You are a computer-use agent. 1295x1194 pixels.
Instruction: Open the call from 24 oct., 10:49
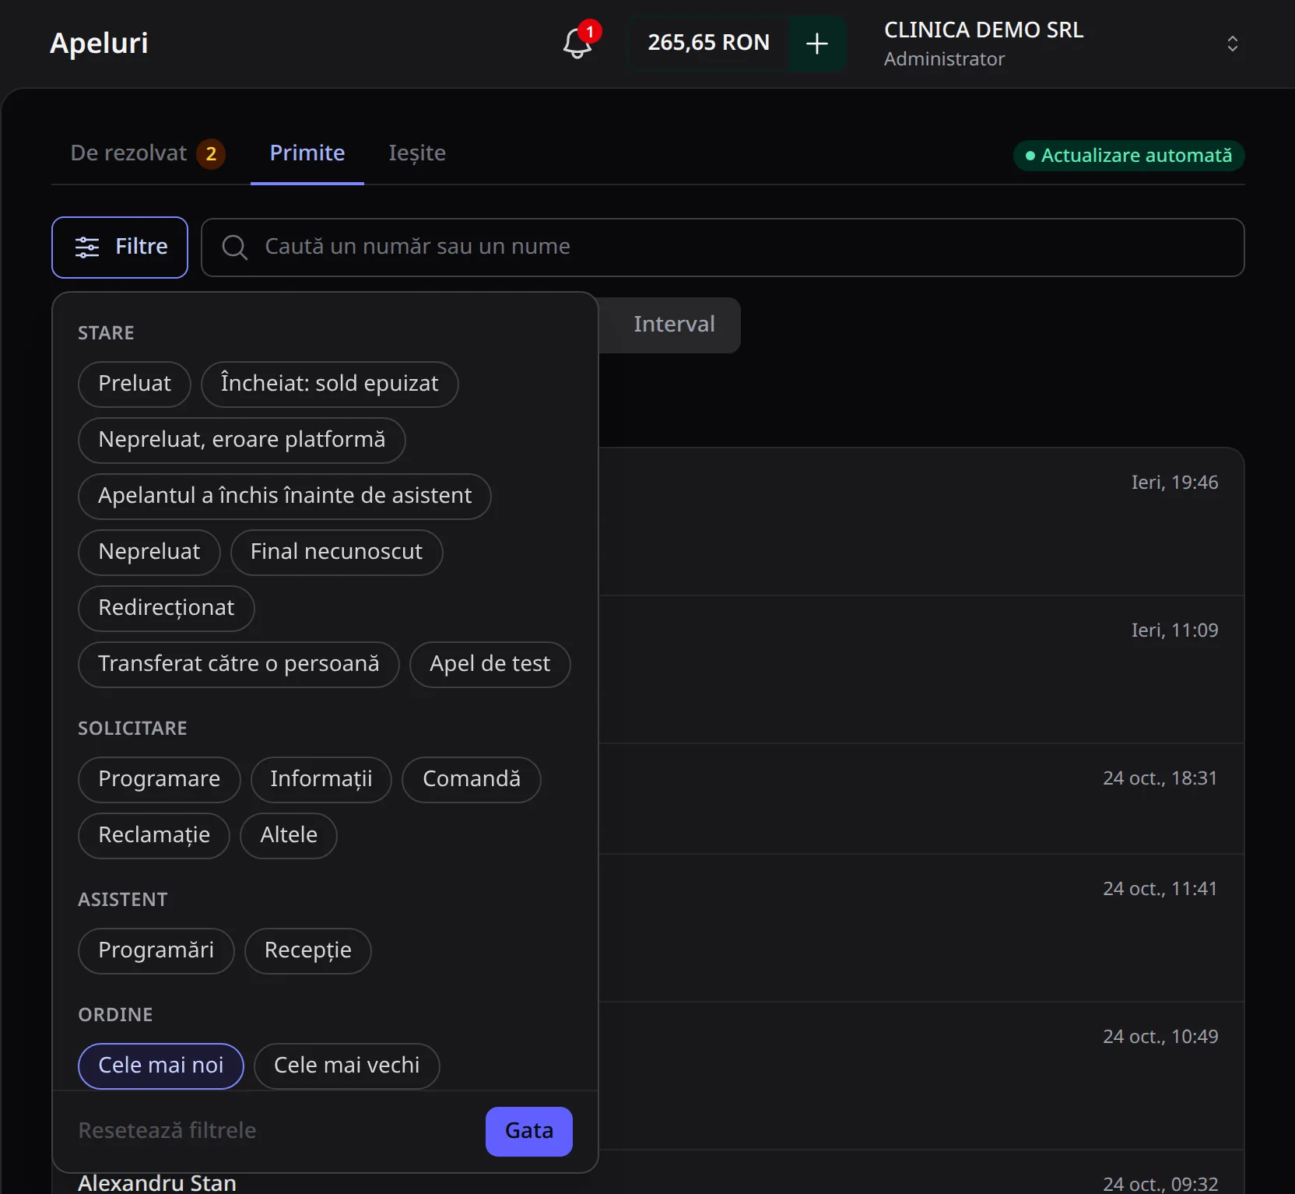[921, 1076]
